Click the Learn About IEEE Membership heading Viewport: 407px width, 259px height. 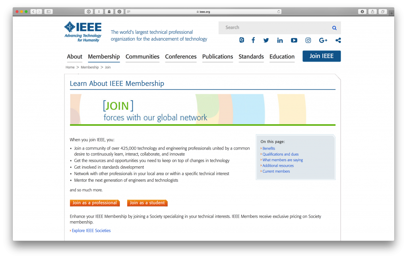117,84
